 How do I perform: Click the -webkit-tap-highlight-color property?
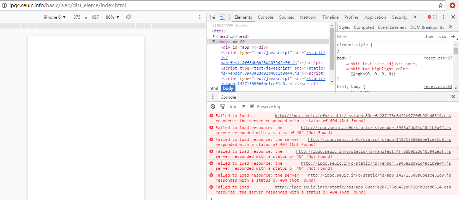(377, 69)
